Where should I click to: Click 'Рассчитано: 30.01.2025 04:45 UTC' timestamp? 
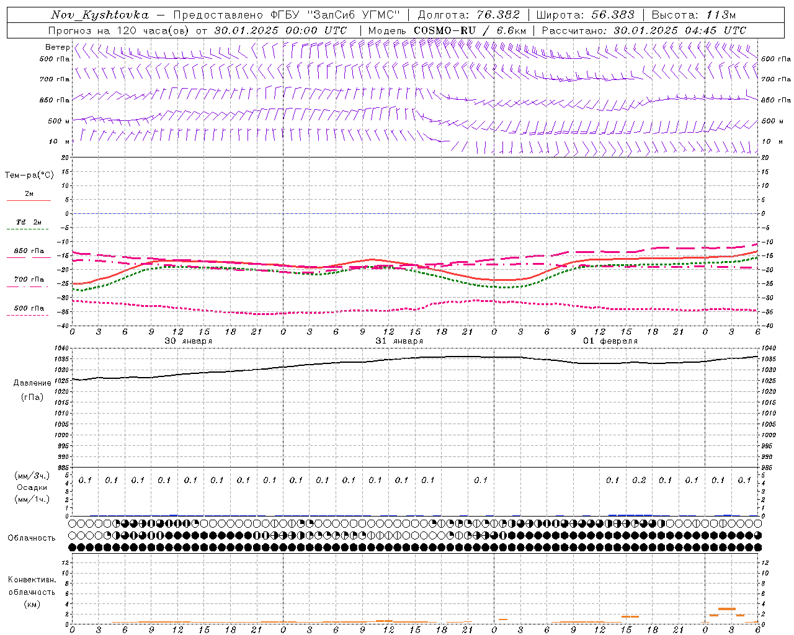[644, 30]
